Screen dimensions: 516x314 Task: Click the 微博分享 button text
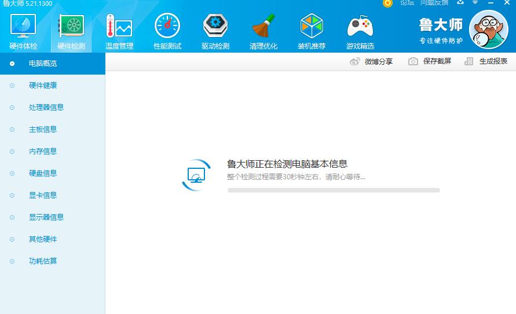click(378, 61)
